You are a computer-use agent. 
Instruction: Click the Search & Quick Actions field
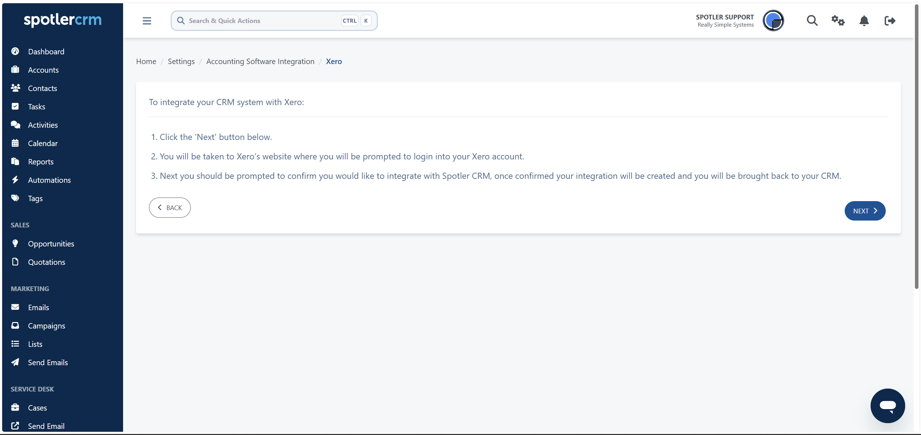click(x=274, y=21)
